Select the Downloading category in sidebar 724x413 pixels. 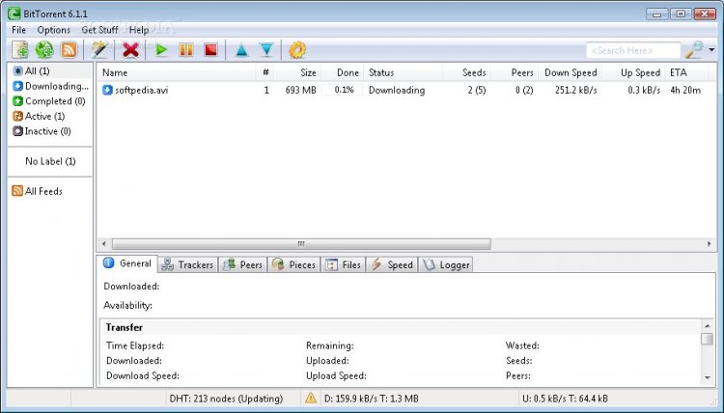click(50, 86)
